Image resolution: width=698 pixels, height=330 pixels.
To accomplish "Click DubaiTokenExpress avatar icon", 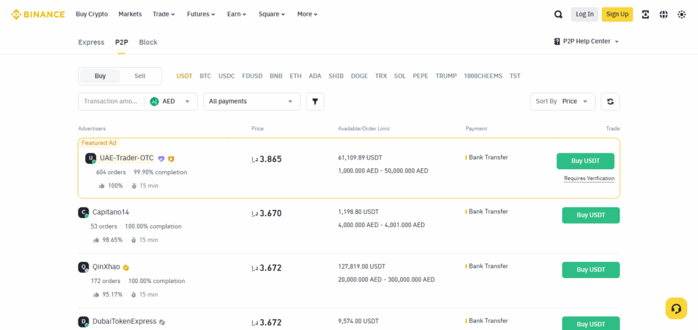I will click(x=83, y=322).
